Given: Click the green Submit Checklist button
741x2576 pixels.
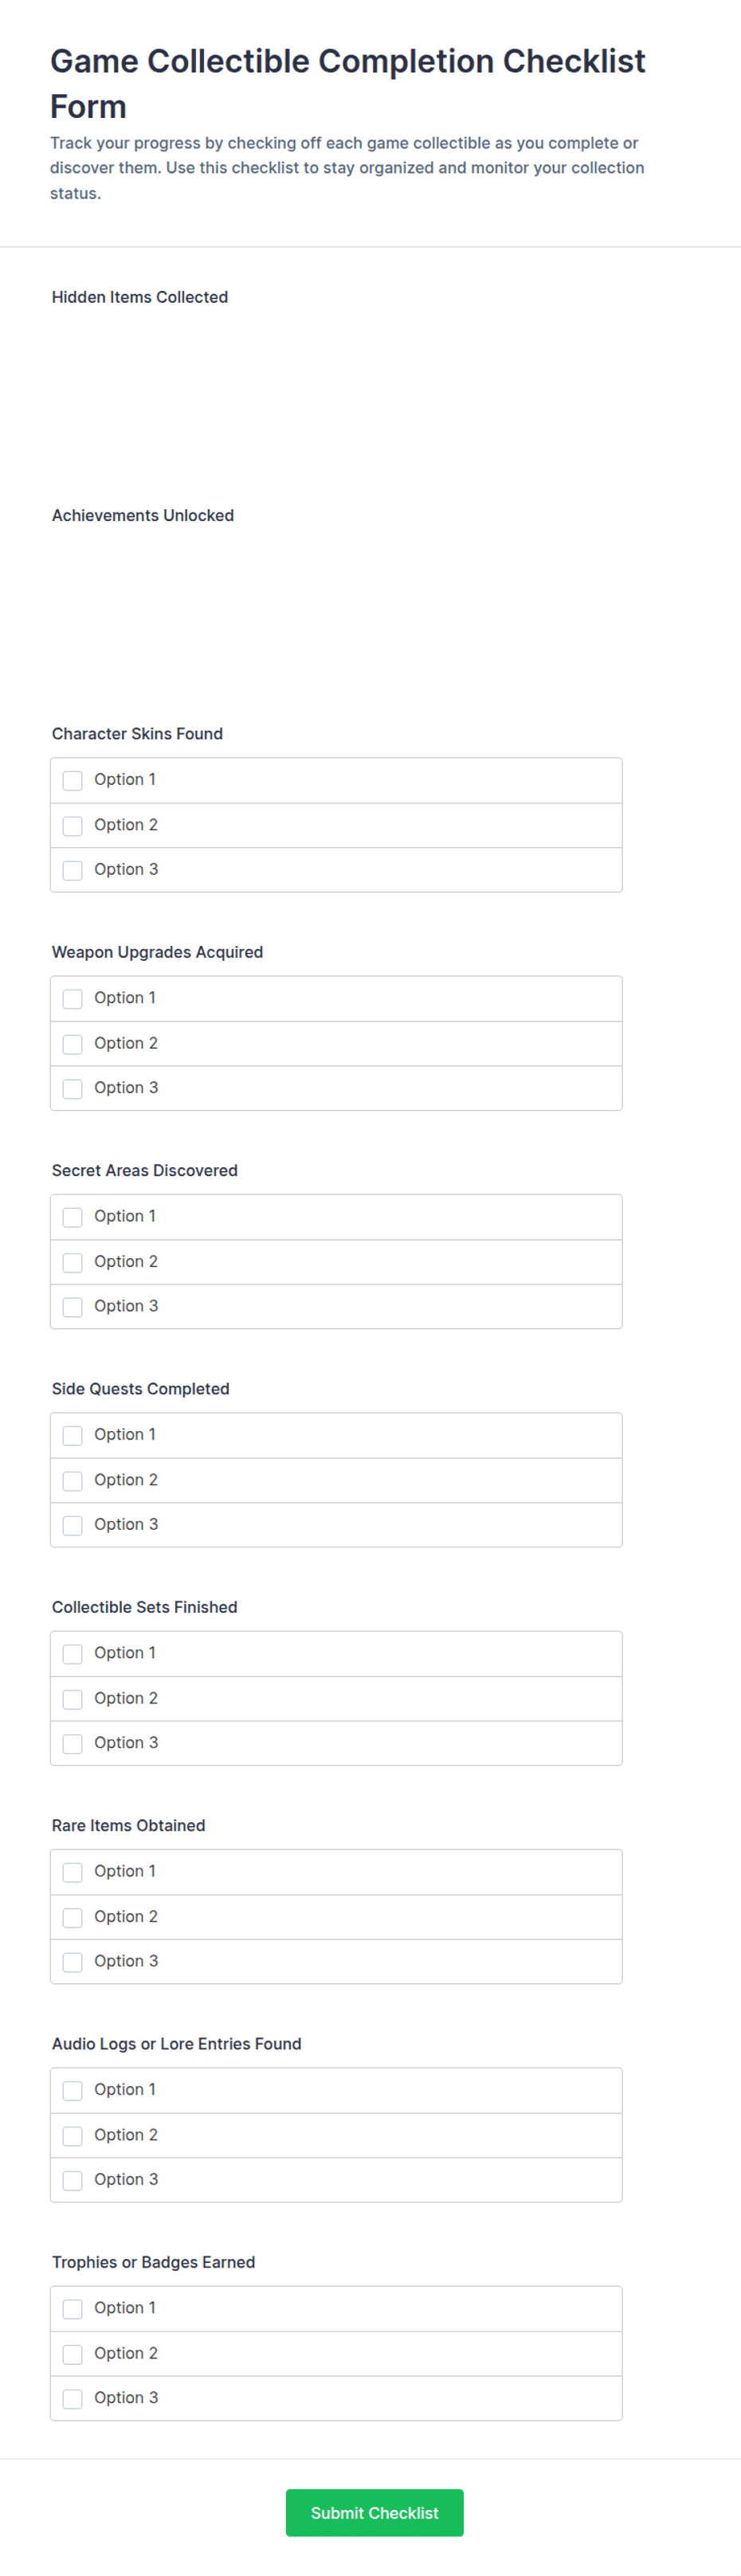Looking at the screenshot, I should click(x=374, y=2512).
